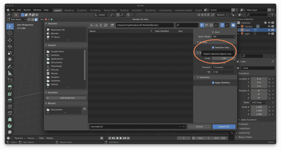Open Global transform orientation dropdown
This screenshot has width=281, height=150.
click(x=102, y=15)
